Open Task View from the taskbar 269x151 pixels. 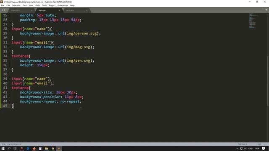[x=15, y=148]
